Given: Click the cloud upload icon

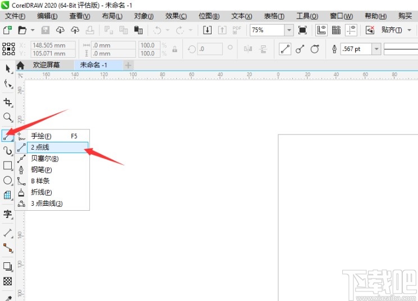Looking at the screenshot, I should [75, 30].
